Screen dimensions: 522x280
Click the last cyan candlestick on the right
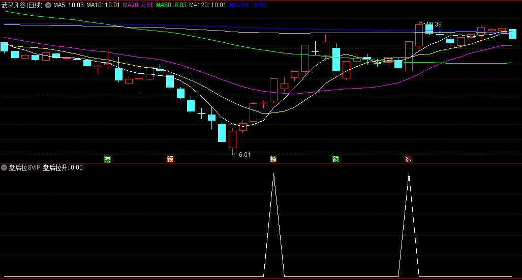point(512,34)
